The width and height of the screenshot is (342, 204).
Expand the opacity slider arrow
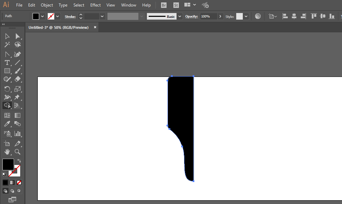pyautogui.click(x=220, y=16)
